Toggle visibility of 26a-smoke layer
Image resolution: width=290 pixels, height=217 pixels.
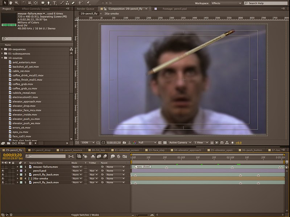(x=3, y=179)
